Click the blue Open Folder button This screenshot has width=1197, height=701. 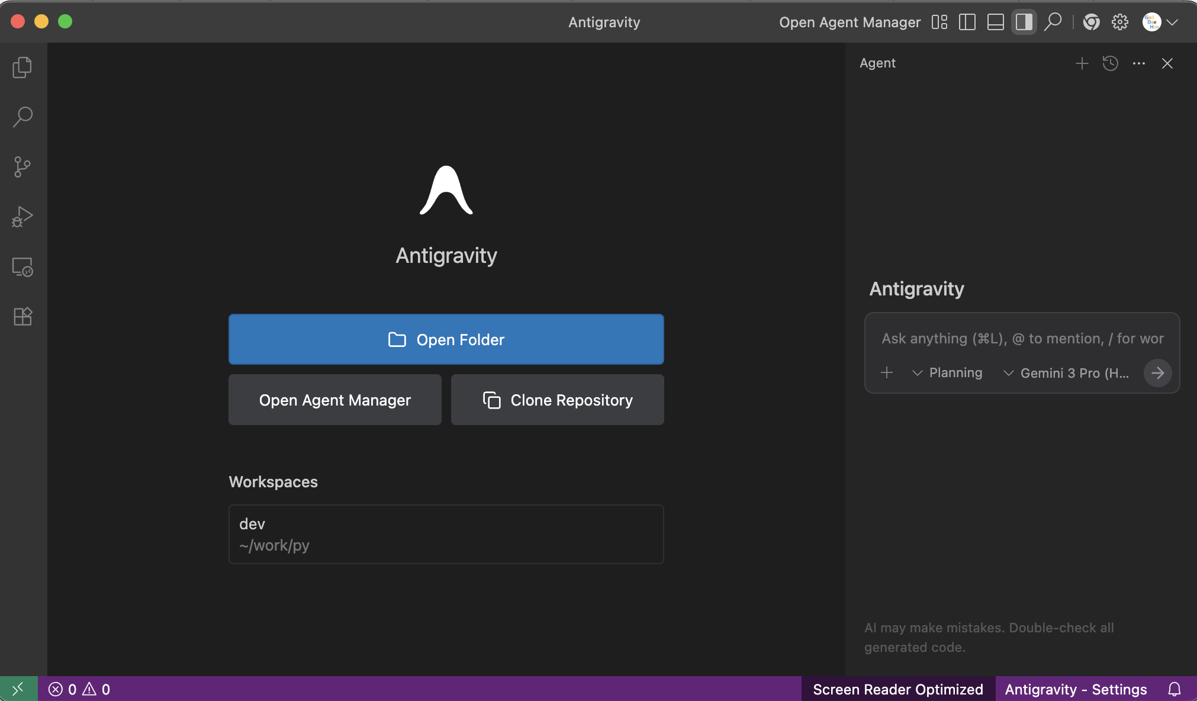446,339
